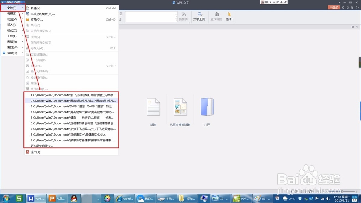Open the 编辑(E) menu
Screen dimensions: 361x203
pyautogui.click(x=12, y=14)
